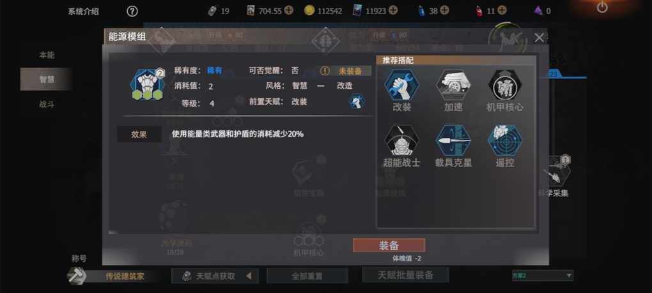Select the 加速 recommended talent icon
Image resolution: width=652 pixels, height=293 pixels.
point(453,84)
